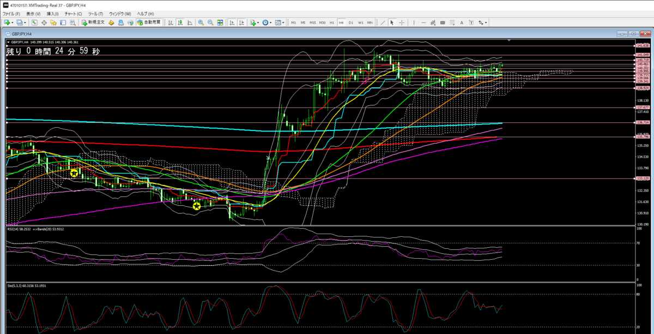The width and height of the screenshot is (654, 334).
Task: Expand the profiles dropdown arrow
Action: (x=25, y=22)
